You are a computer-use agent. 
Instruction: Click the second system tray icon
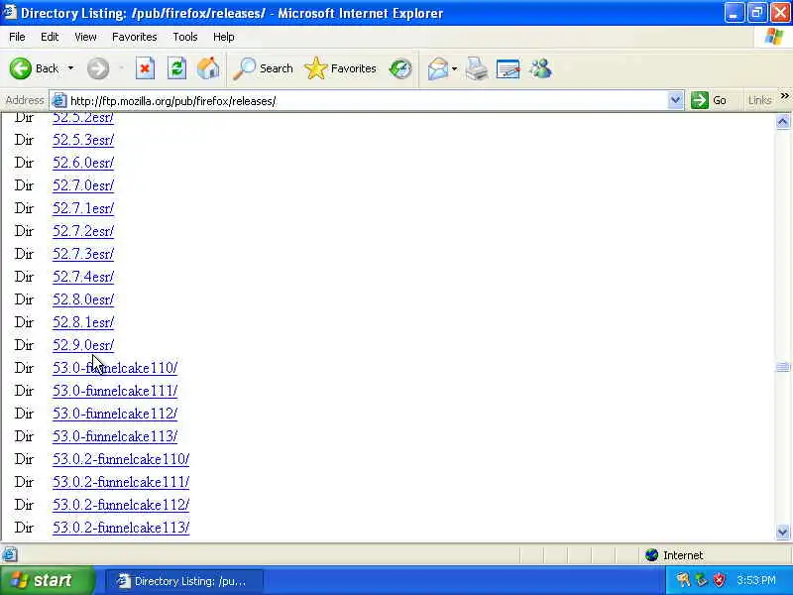click(x=701, y=580)
